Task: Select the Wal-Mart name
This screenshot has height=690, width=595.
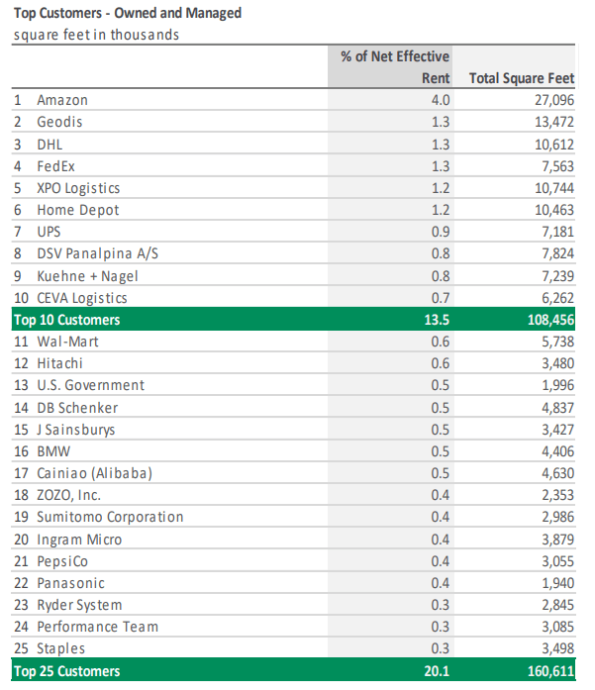Action: pos(67,342)
